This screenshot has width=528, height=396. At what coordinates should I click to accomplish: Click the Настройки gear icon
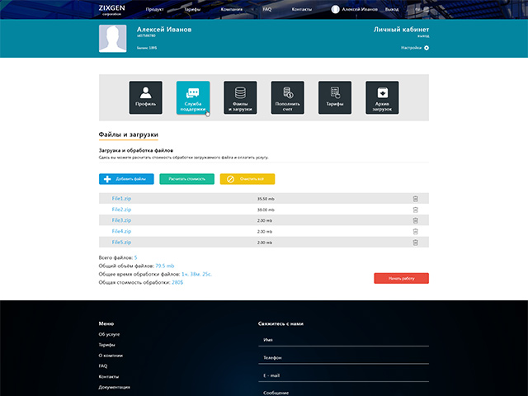coord(427,48)
